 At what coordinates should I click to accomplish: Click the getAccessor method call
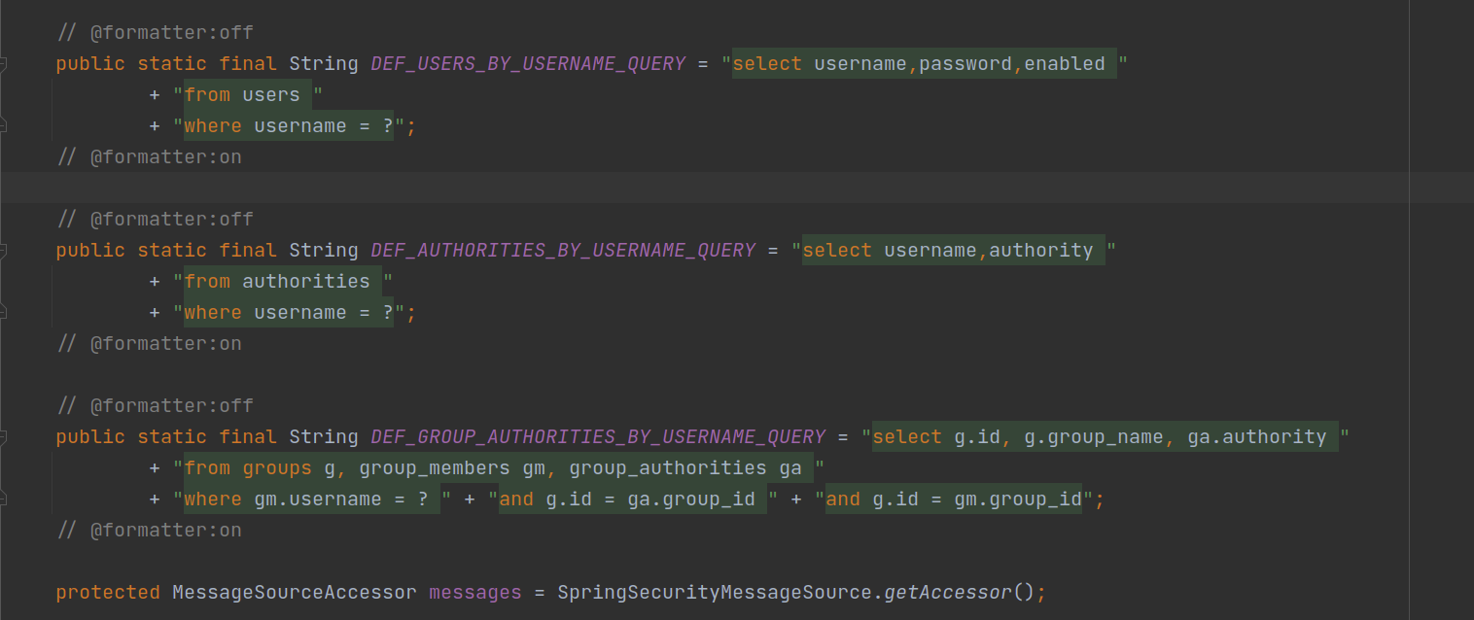point(948,593)
